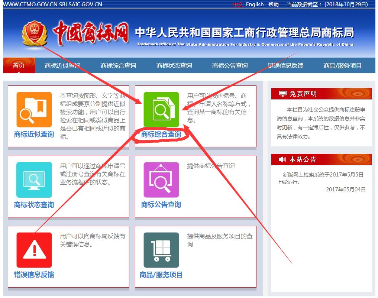378x298 pixels.
Task: Click the 本查询按图形、文字等 description paragraph
Action: [x=93, y=116]
